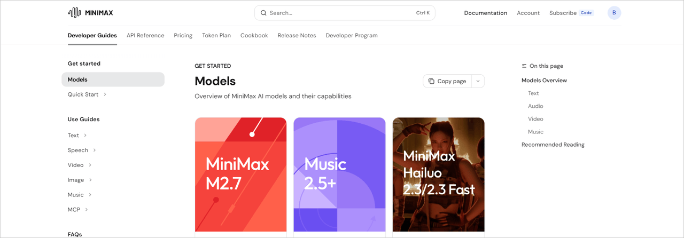
Task: Open the MiniMax M2.7 card
Action: [240, 174]
